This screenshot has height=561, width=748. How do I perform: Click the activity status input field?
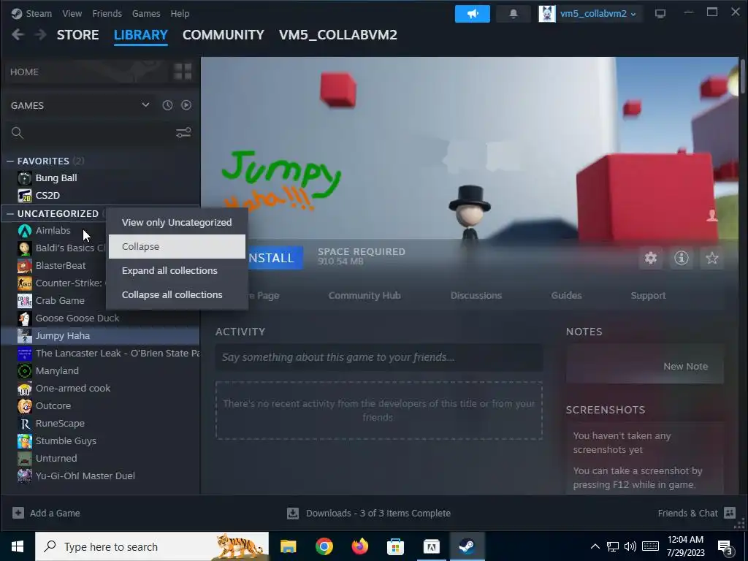click(x=379, y=357)
